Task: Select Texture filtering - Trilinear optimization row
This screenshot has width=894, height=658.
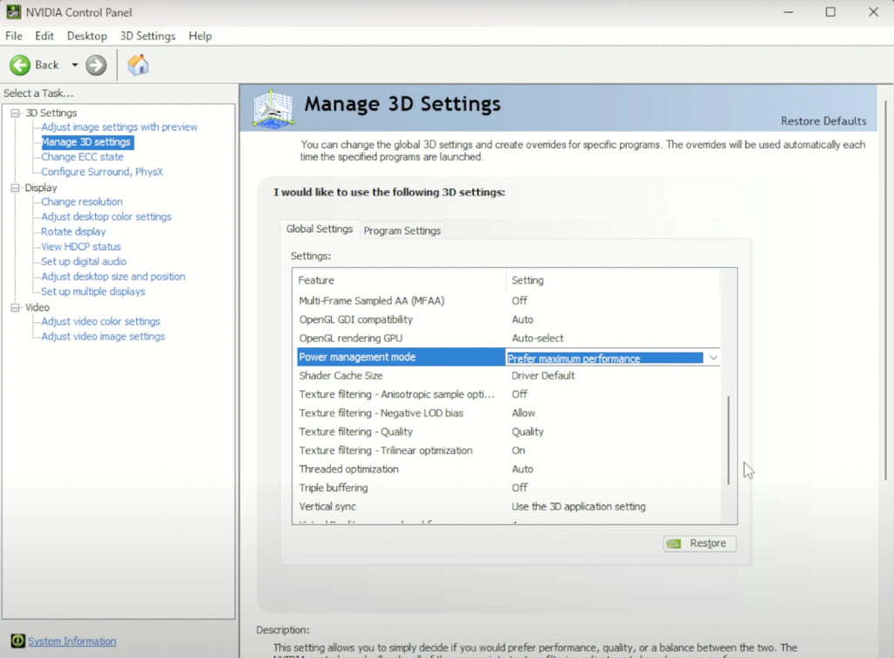Action: 509,450
